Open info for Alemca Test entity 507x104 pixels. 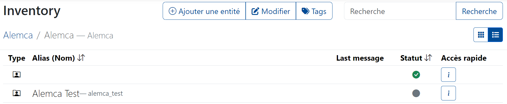448,93
